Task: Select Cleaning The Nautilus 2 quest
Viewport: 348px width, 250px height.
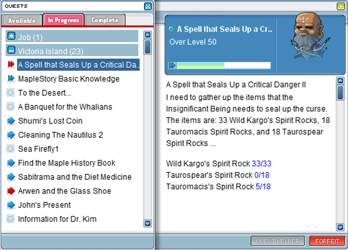Action: [60, 135]
